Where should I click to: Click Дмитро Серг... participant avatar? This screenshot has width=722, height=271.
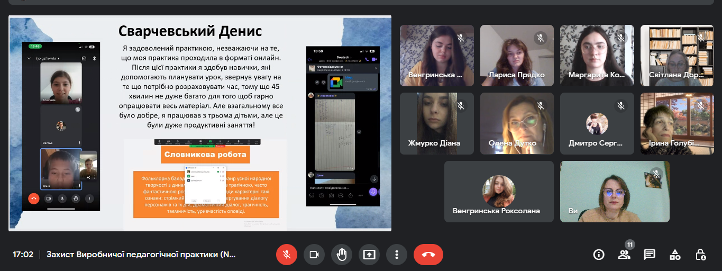click(597, 123)
